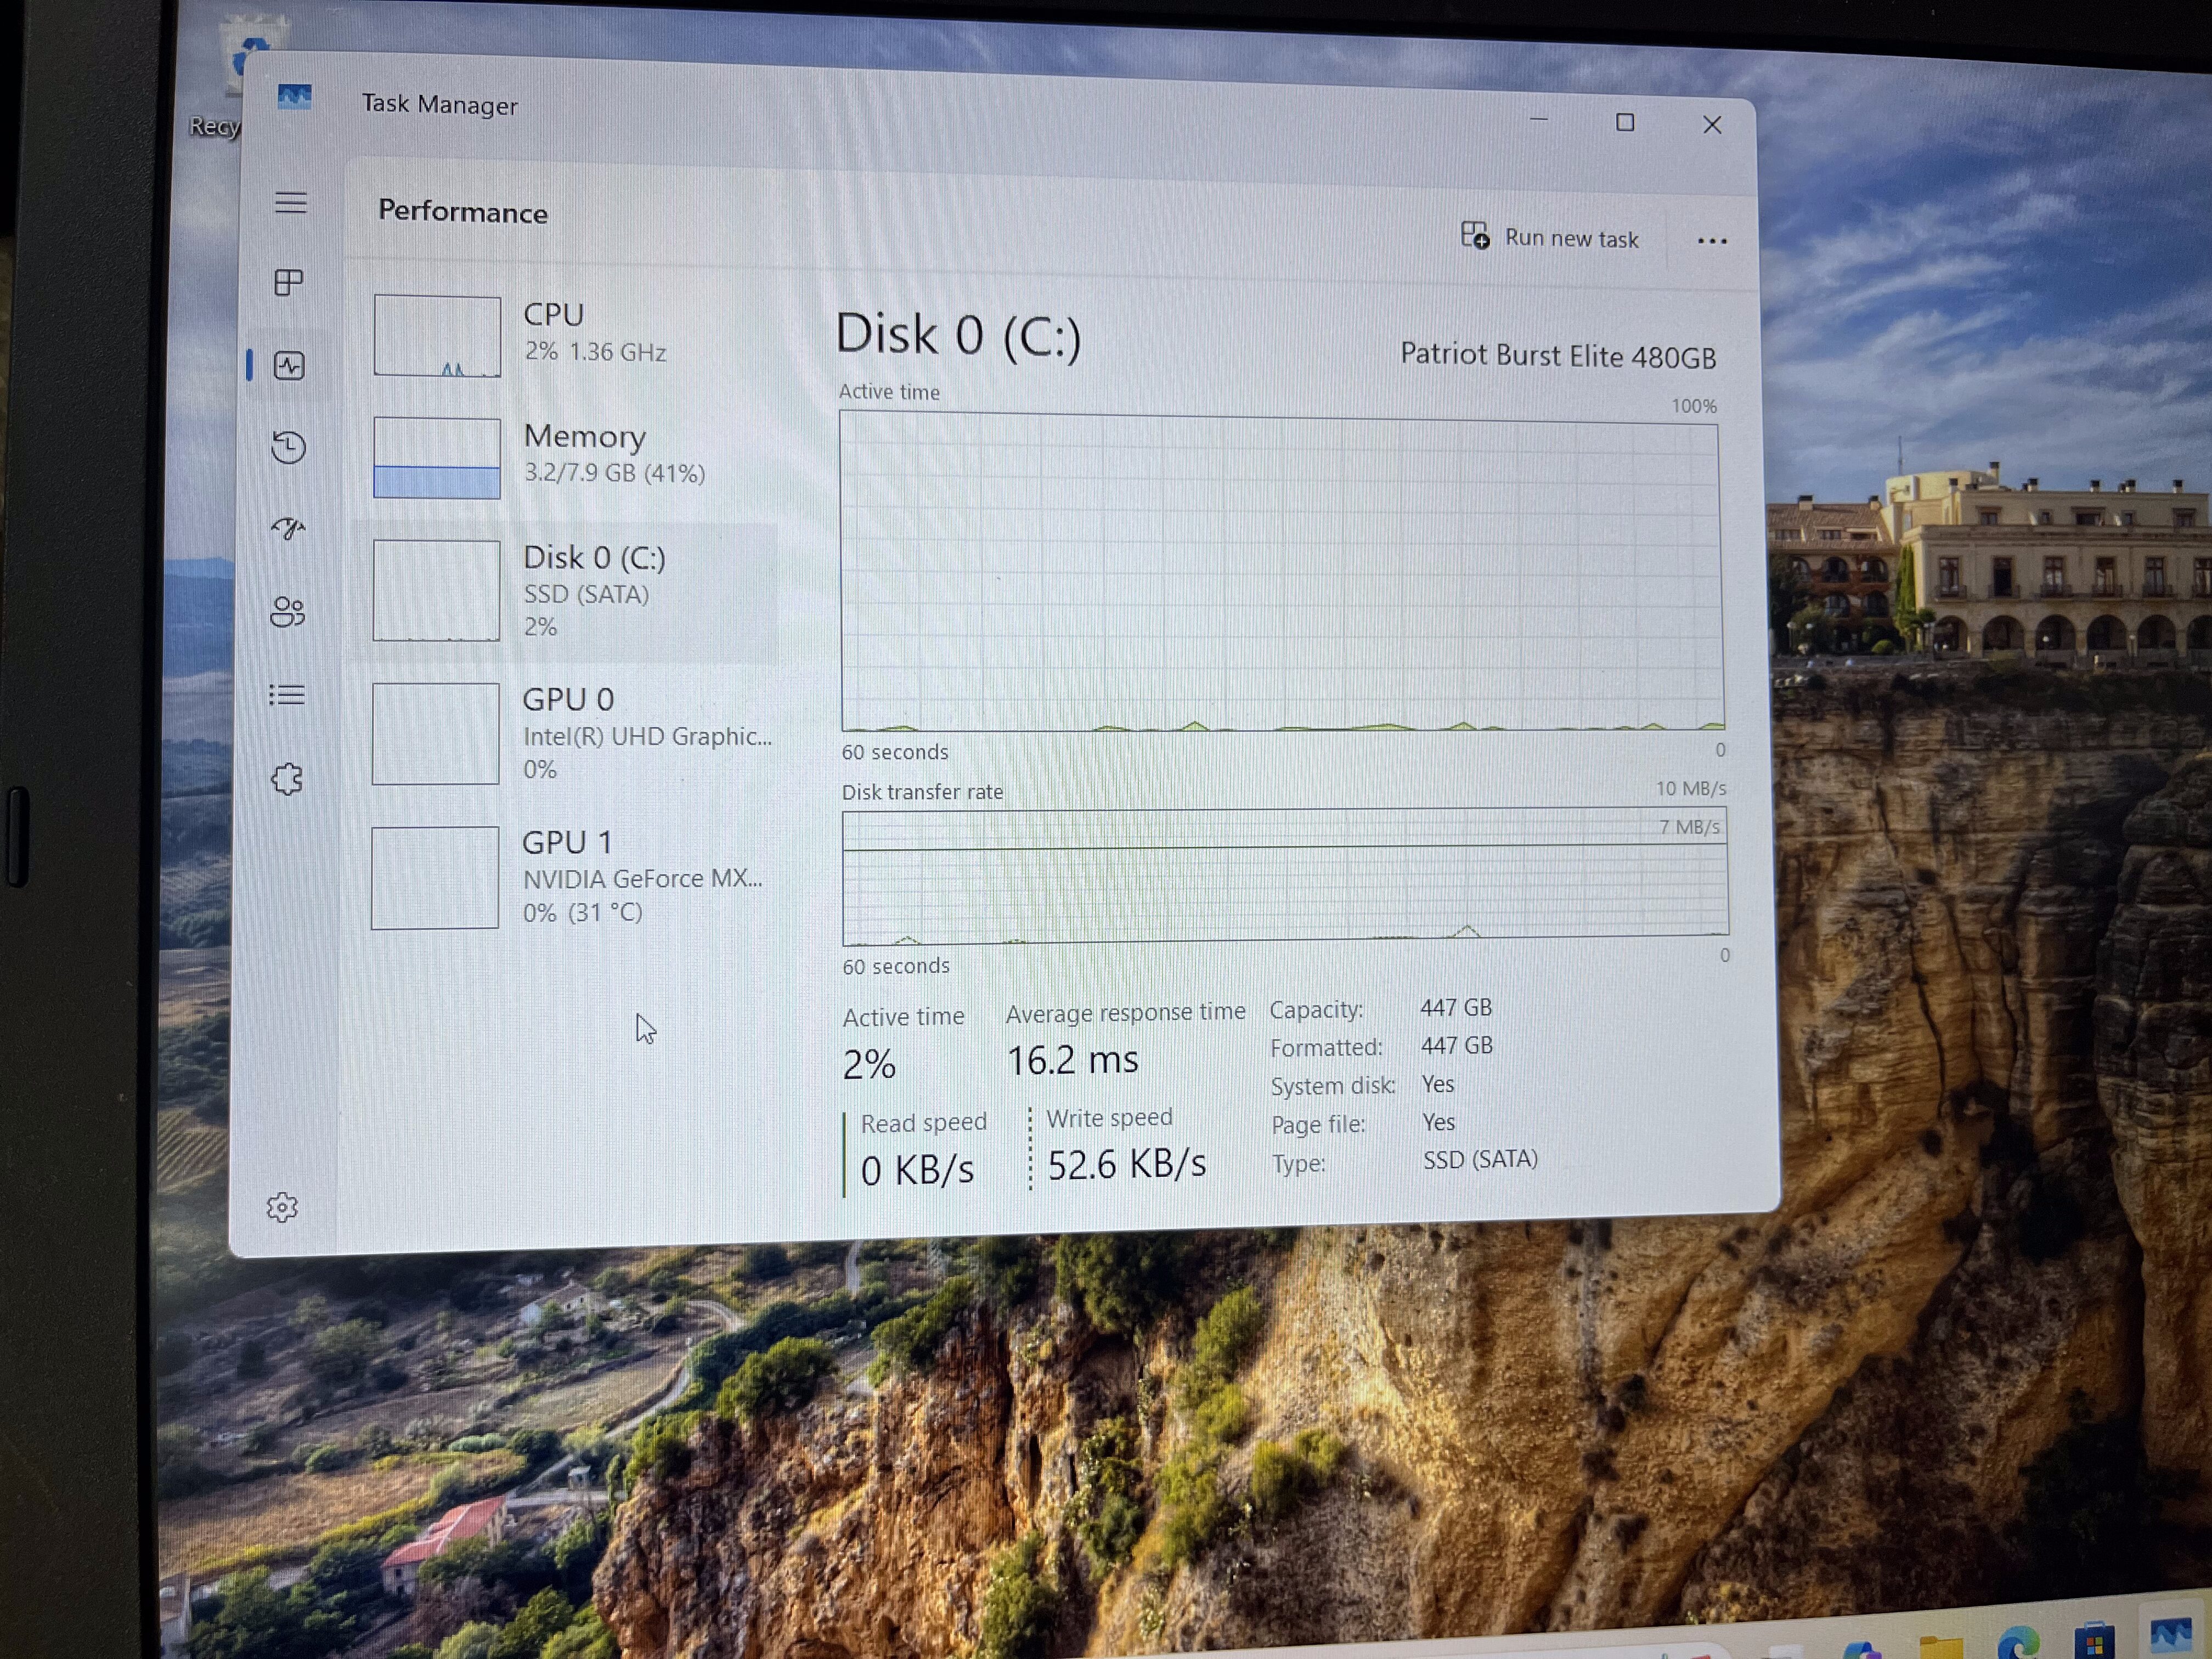Click the Type SSD (SATA) value
The image size is (2212, 1659).
pos(1481,1160)
